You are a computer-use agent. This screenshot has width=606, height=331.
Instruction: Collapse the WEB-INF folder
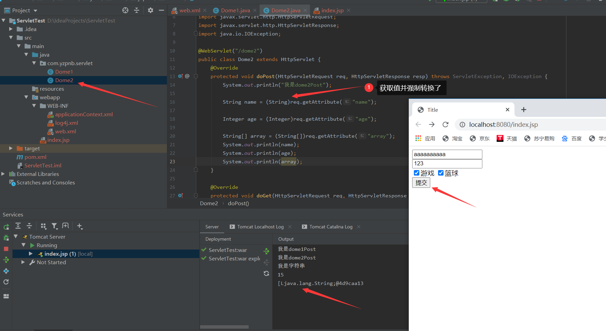coord(34,106)
